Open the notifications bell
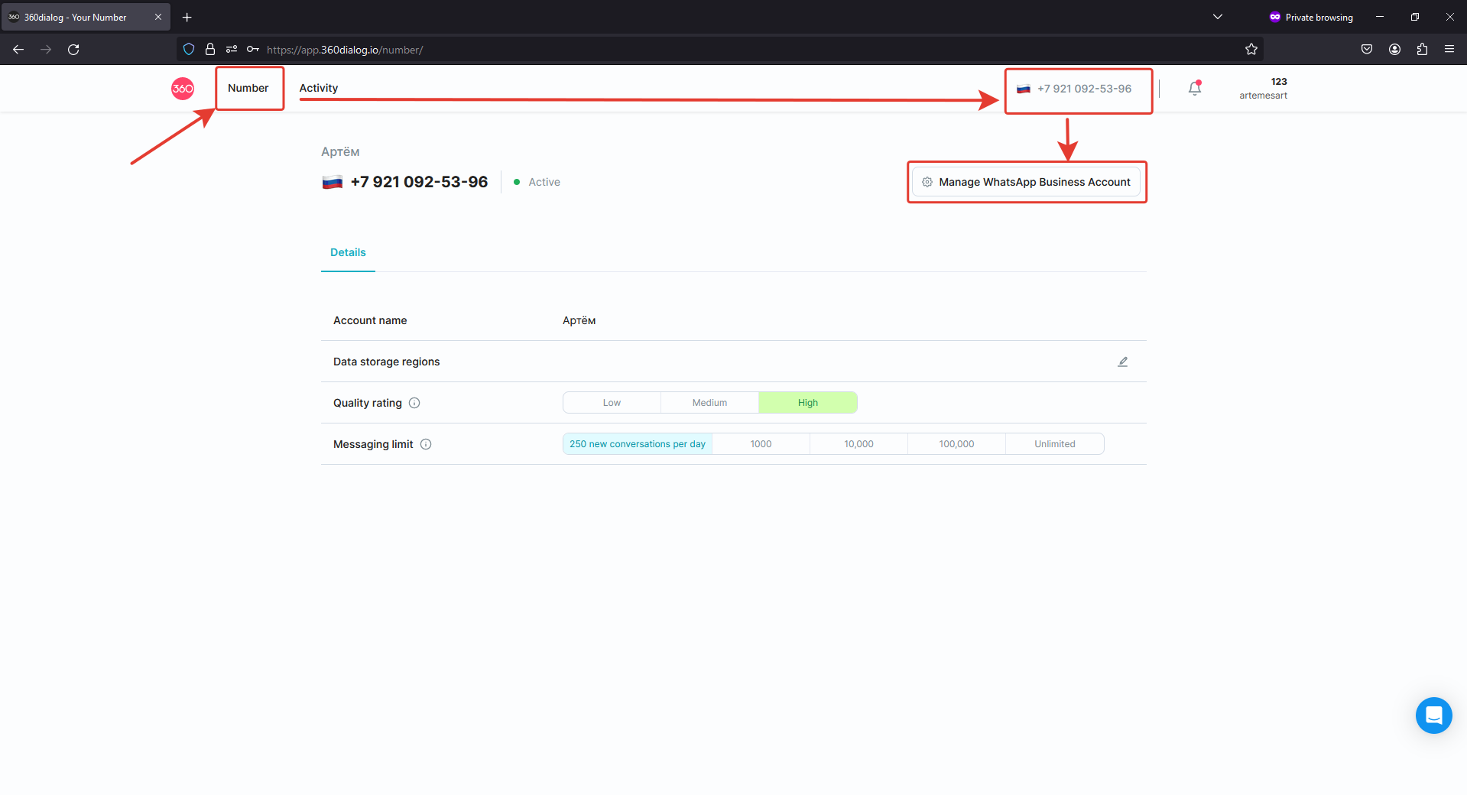The width and height of the screenshot is (1467, 795). point(1195,89)
